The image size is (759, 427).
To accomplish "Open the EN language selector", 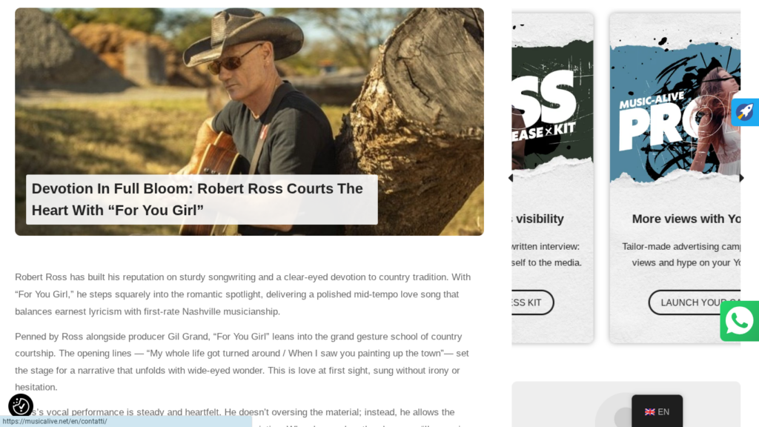I will click(x=657, y=411).
